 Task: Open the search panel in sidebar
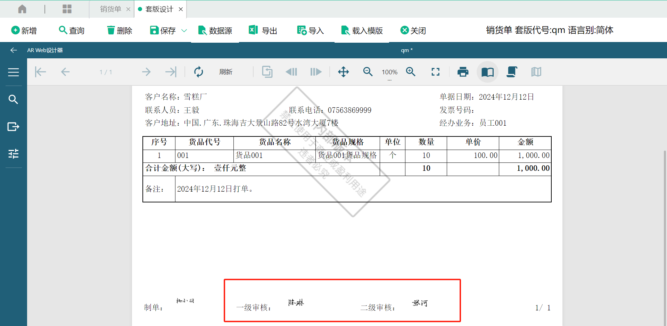tap(14, 100)
